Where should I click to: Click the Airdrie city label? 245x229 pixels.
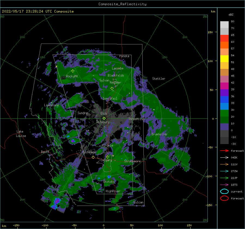tap(107, 145)
